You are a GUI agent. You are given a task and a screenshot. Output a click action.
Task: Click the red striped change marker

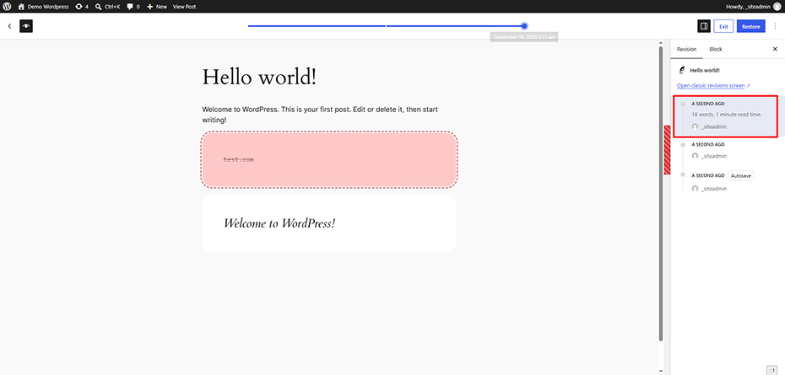(667, 149)
